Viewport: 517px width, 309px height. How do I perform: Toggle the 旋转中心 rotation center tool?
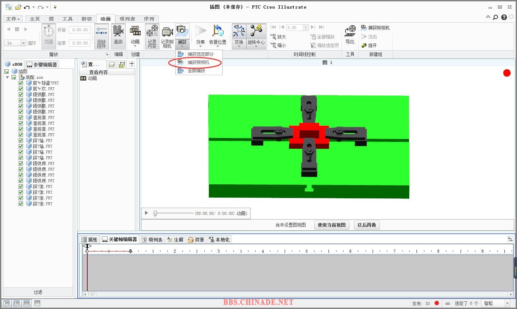[256, 36]
